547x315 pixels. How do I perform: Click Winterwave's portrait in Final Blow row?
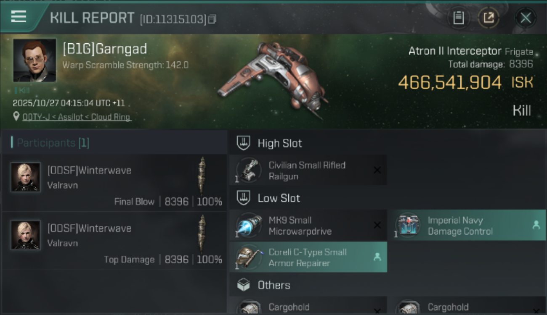pos(26,177)
